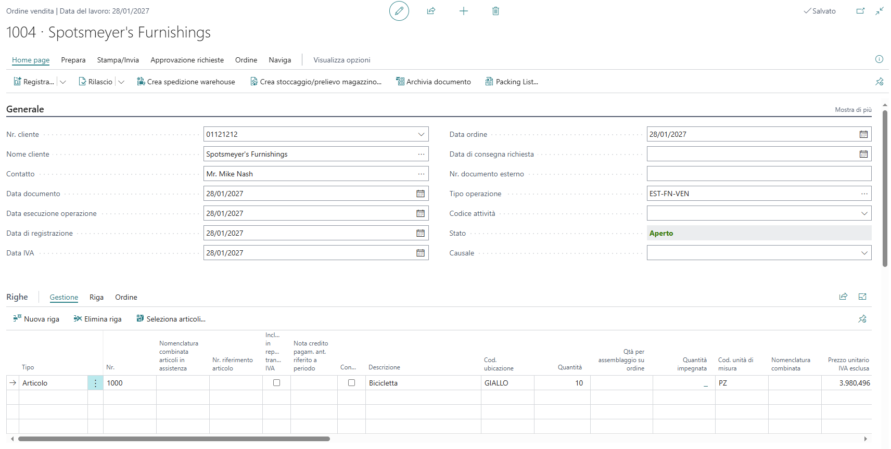Click the Nr. cell showing 1000
Image resolution: width=891 pixels, height=449 pixels.
point(130,383)
